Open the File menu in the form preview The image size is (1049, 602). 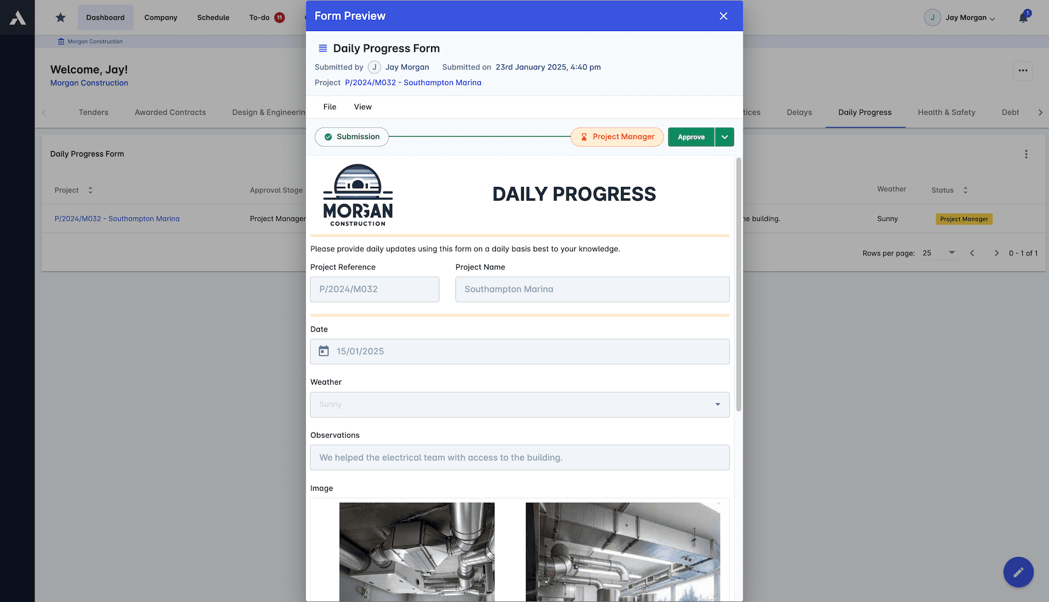click(x=330, y=107)
